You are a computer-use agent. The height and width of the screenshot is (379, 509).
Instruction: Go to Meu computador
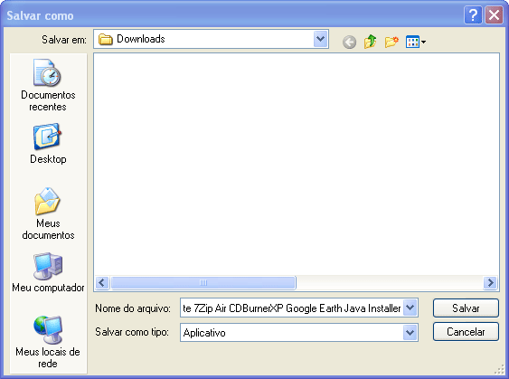[48, 272]
